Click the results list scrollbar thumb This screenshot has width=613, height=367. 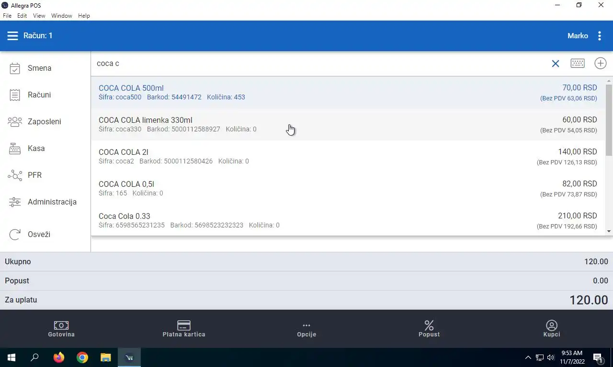pyautogui.click(x=609, y=120)
